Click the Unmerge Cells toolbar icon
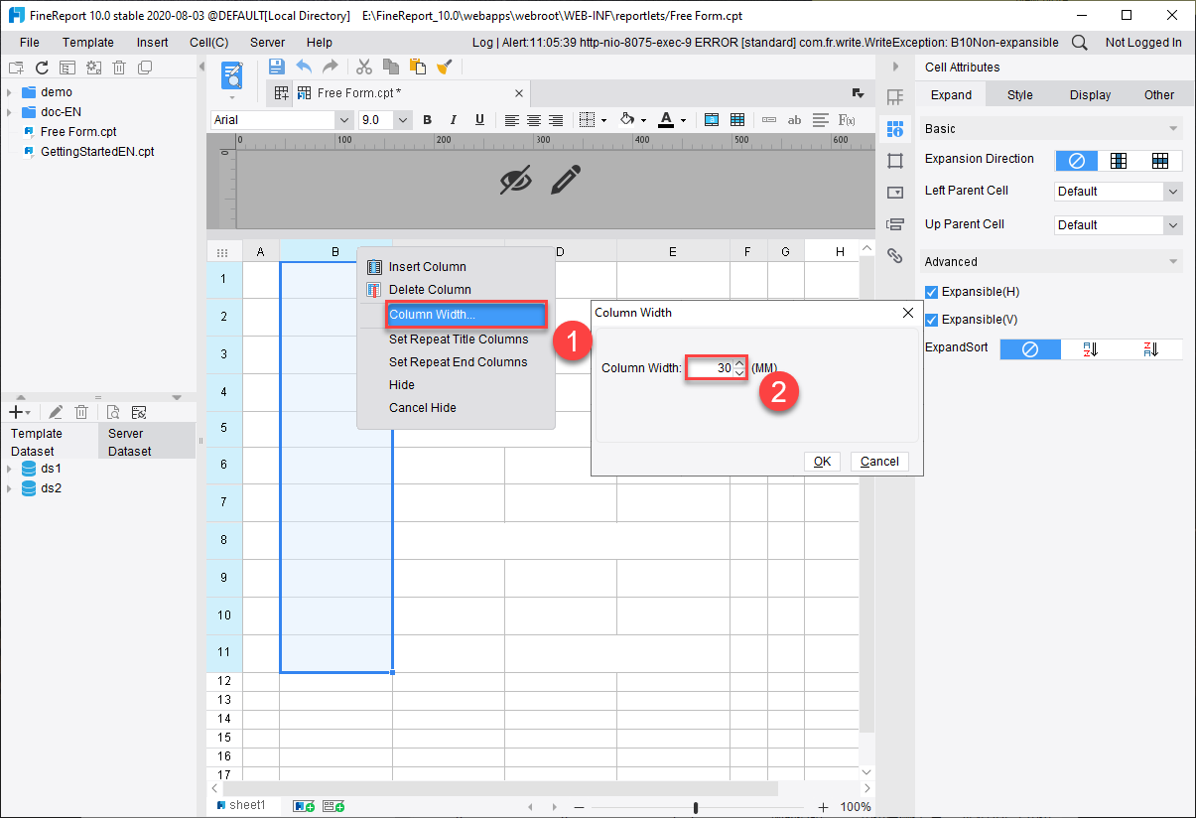Image resolution: width=1196 pixels, height=818 pixels. tap(737, 120)
